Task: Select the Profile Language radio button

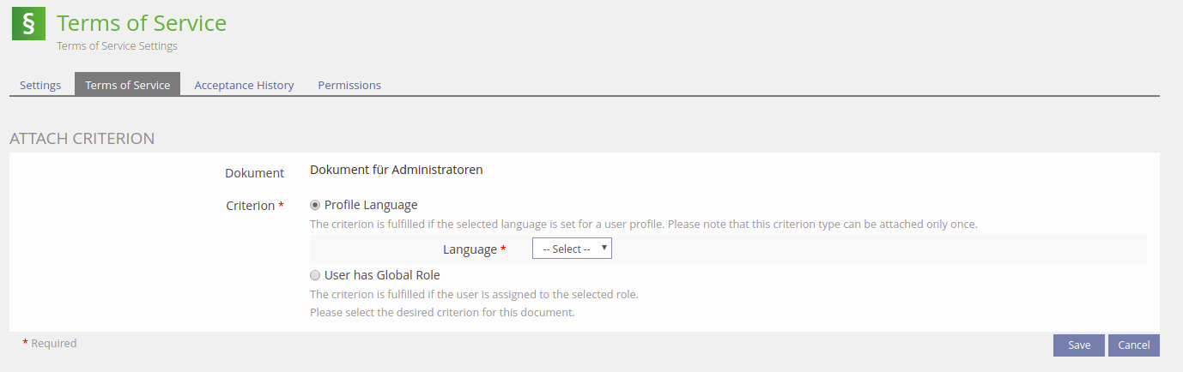Action: tap(315, 205)
